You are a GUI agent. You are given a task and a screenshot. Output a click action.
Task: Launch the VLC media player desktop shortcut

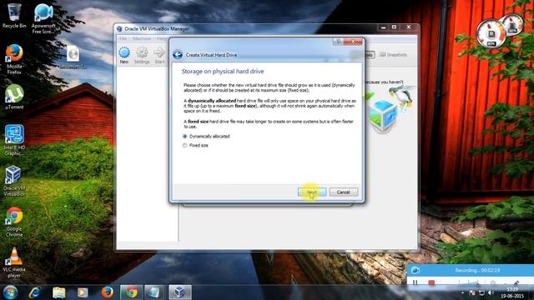pos(14,262)
